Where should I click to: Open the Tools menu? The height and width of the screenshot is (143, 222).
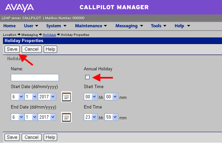click(x=159, y=26)
